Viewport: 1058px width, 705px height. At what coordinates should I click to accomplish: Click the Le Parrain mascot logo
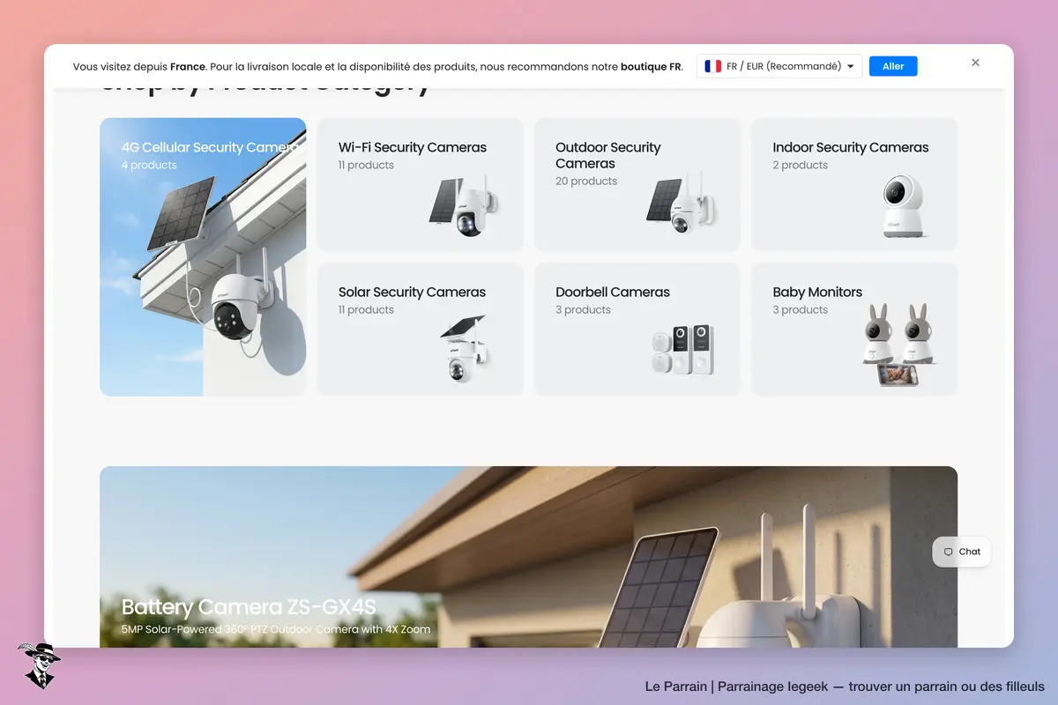(39, 665)
